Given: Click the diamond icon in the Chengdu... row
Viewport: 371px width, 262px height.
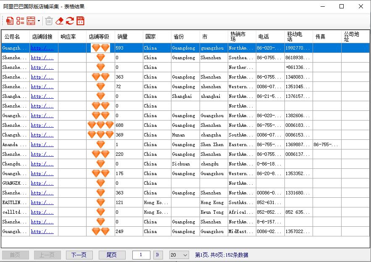Looking at the screenshot, I should 100,164.
